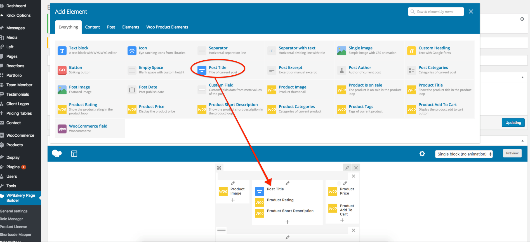530x242 pixels.
Task: Choose the Separator with text element
Action: 300,51
